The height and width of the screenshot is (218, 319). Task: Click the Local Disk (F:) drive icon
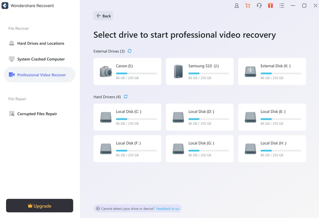coord(106,149)
